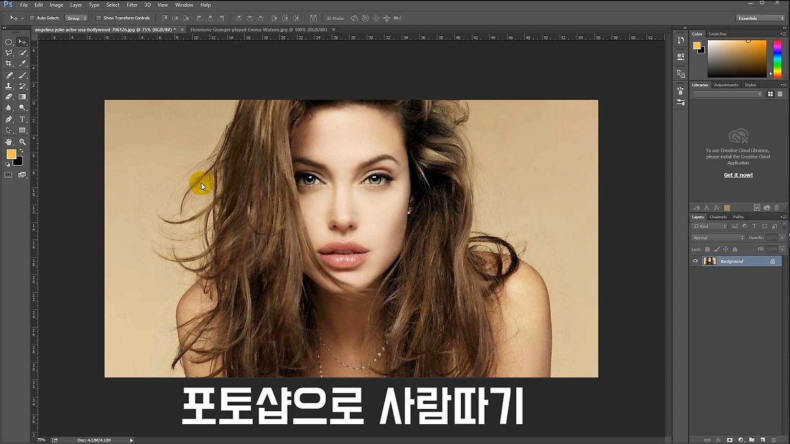Click the foreground color swatch in toolbar
790x444 pixels.
tap(11, 154)
